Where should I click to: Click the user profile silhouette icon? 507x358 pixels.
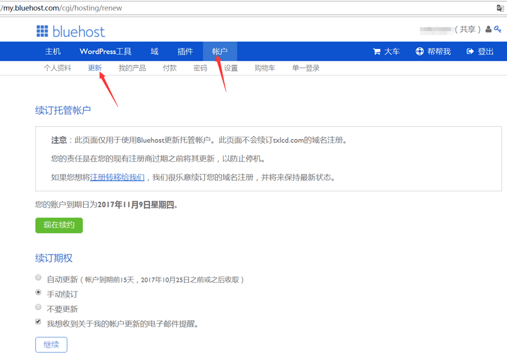(x=488, y=29)
